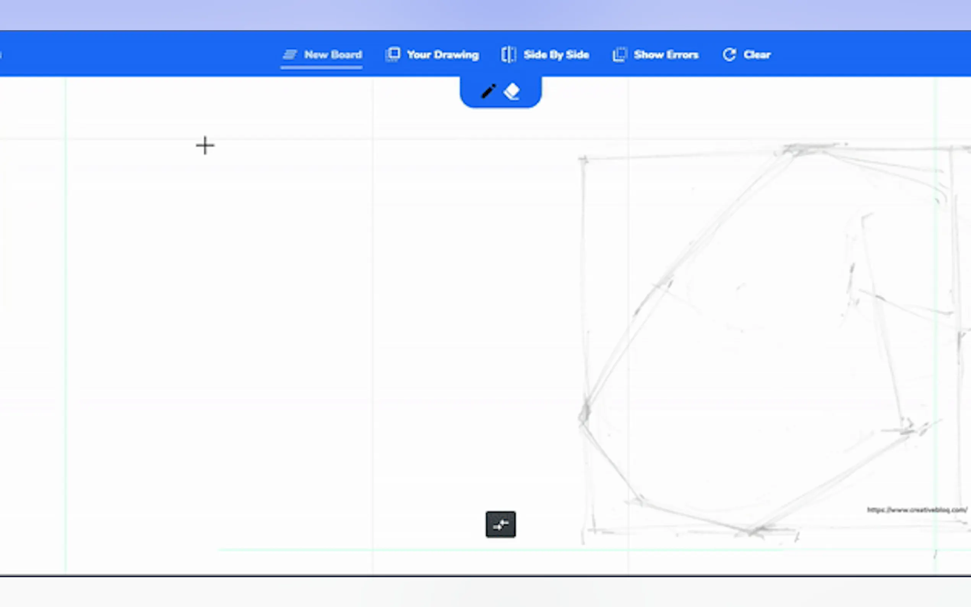Click the split-panel icon beside Side By Side

pyautogui.click(x=508, y=55)
